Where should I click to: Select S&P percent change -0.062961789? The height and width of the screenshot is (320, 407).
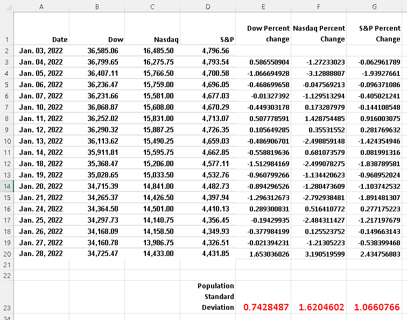374,62
